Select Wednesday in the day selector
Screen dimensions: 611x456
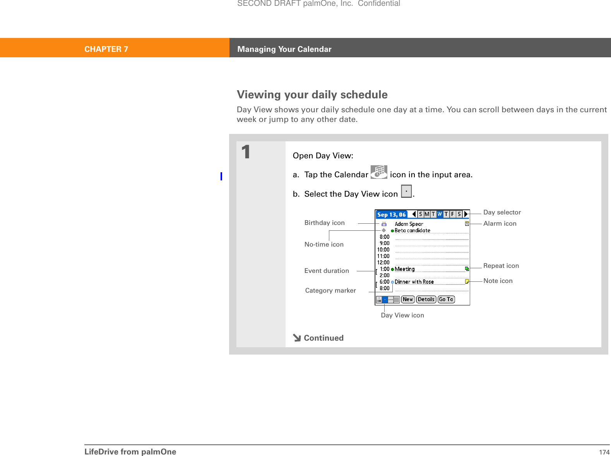[440, 214]
